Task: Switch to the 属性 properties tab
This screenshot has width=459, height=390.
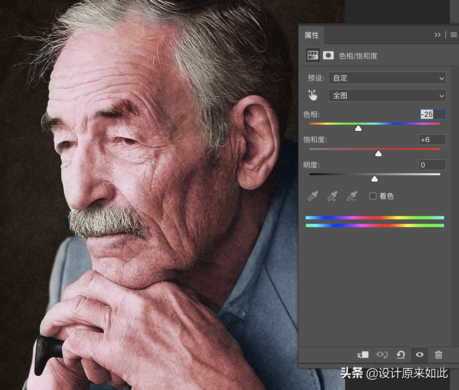Action: point(311,35)
